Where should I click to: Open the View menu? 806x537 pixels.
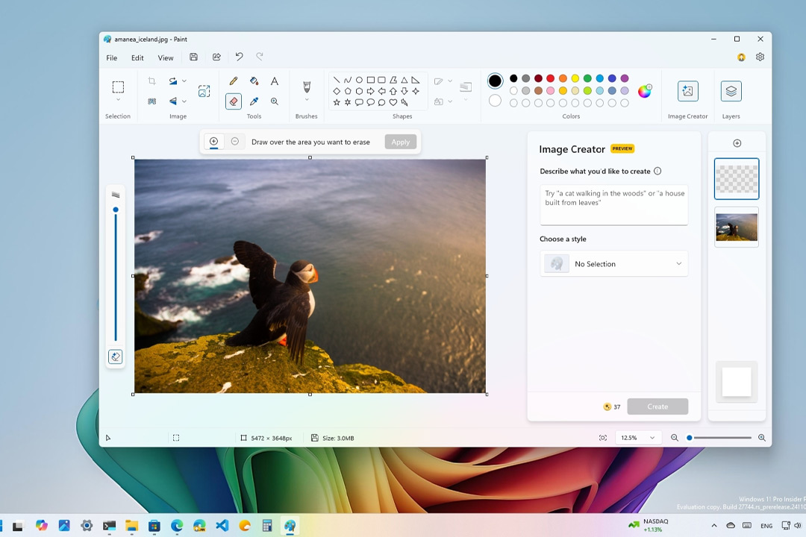click(166, 58)
